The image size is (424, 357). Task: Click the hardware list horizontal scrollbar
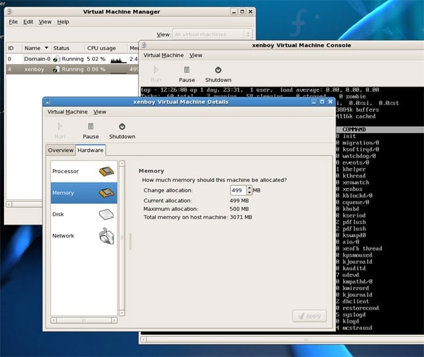coord(84,320)
